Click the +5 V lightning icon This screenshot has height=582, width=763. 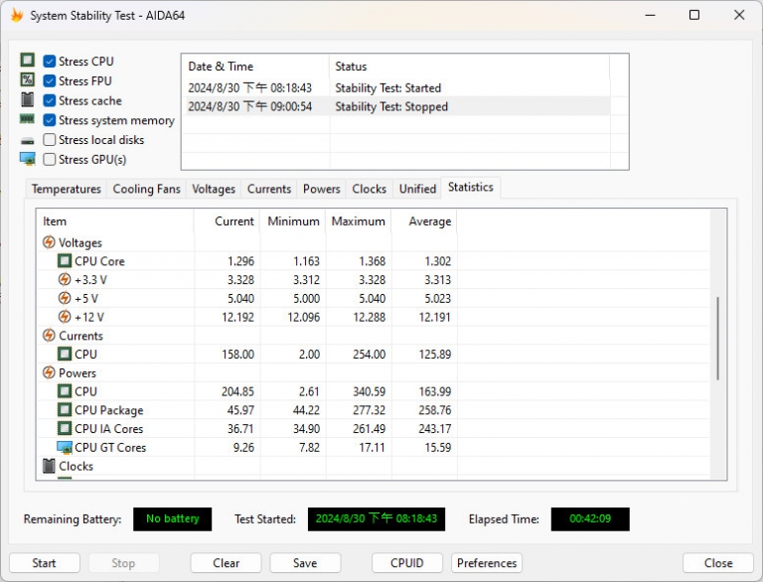coord(65,298)
